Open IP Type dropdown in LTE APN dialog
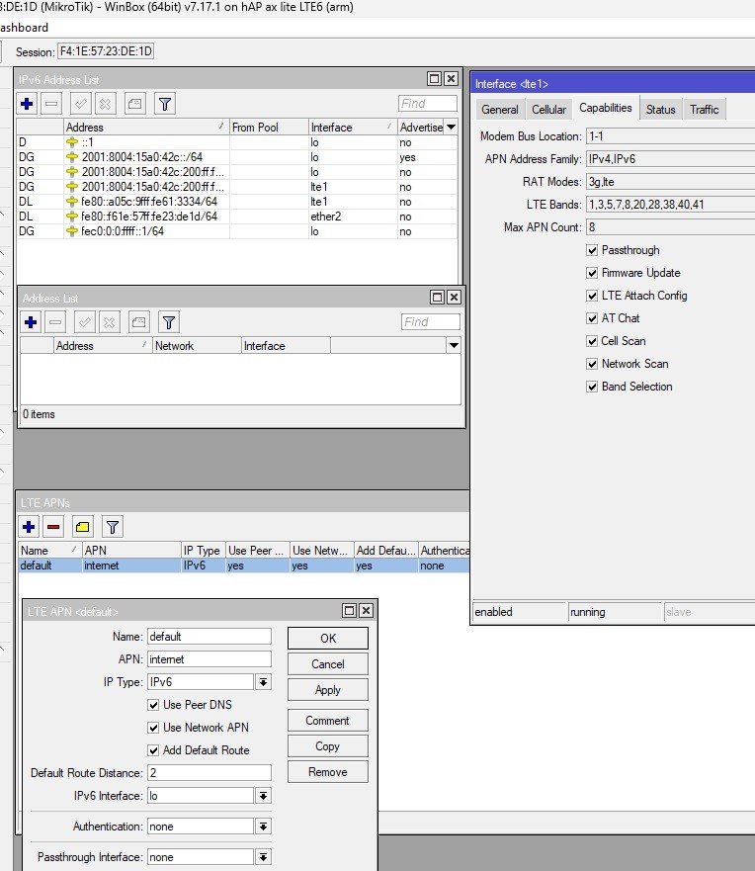 [263, 682]
